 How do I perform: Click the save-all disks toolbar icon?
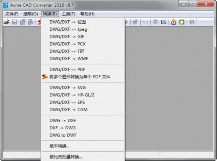23,22
